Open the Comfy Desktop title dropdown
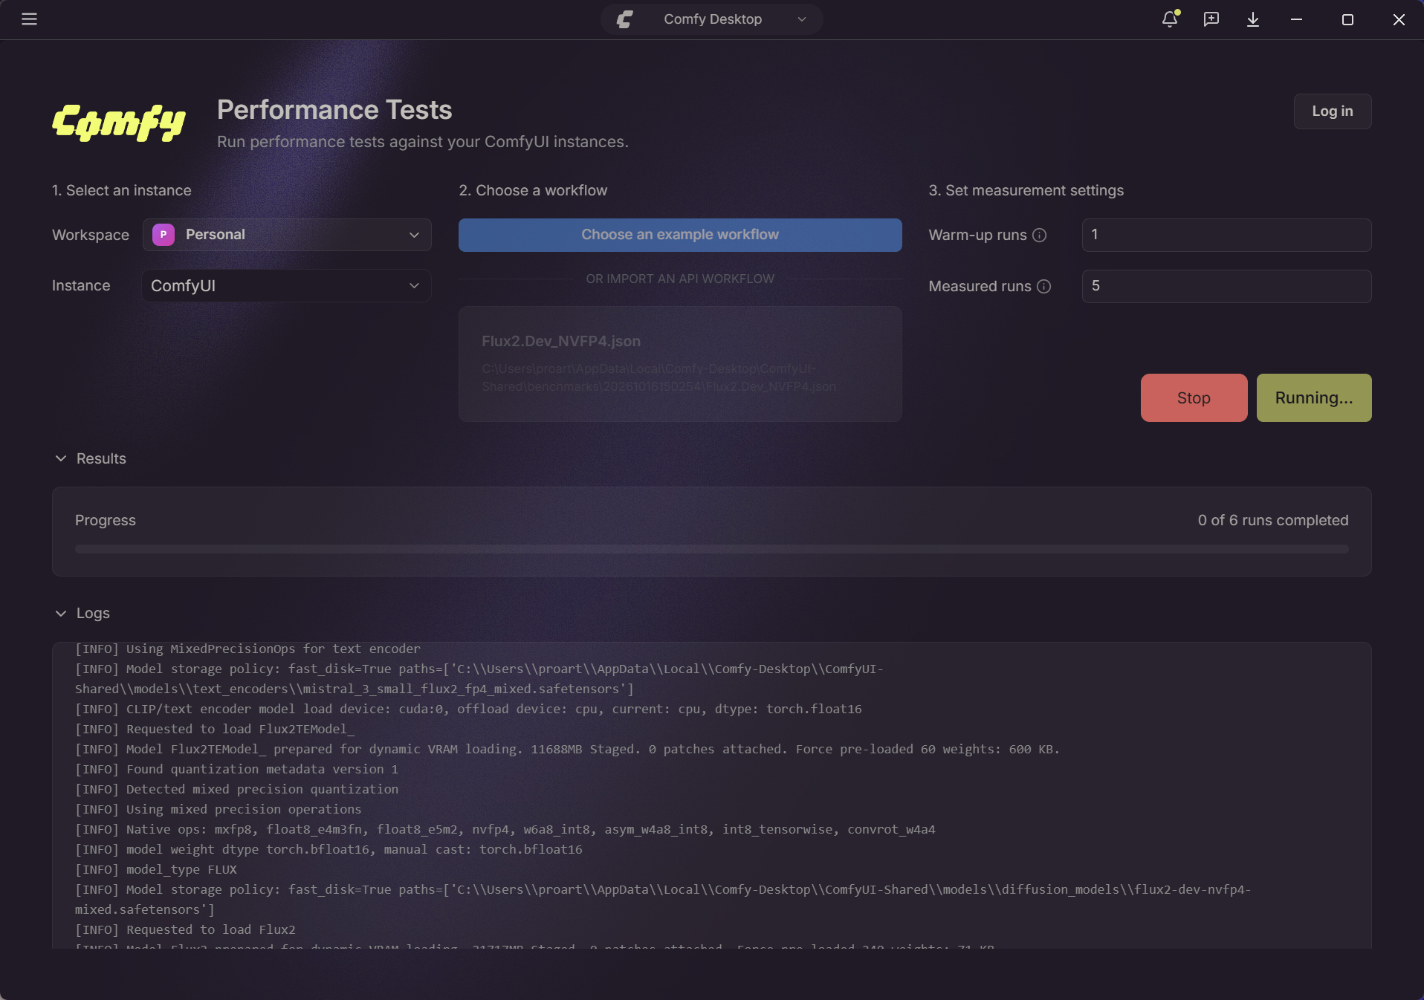 (712, 19)
